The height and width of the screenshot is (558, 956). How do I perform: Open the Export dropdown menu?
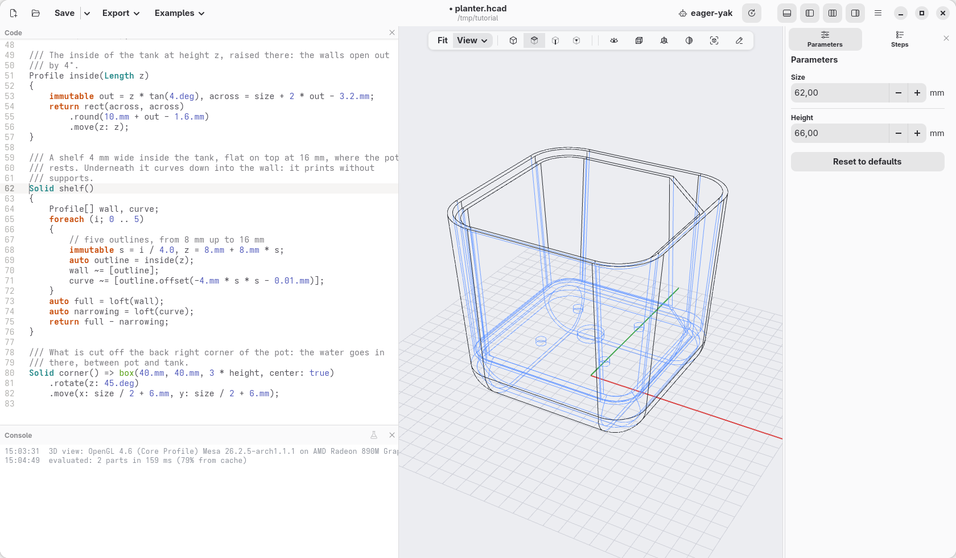coord(121,13)
